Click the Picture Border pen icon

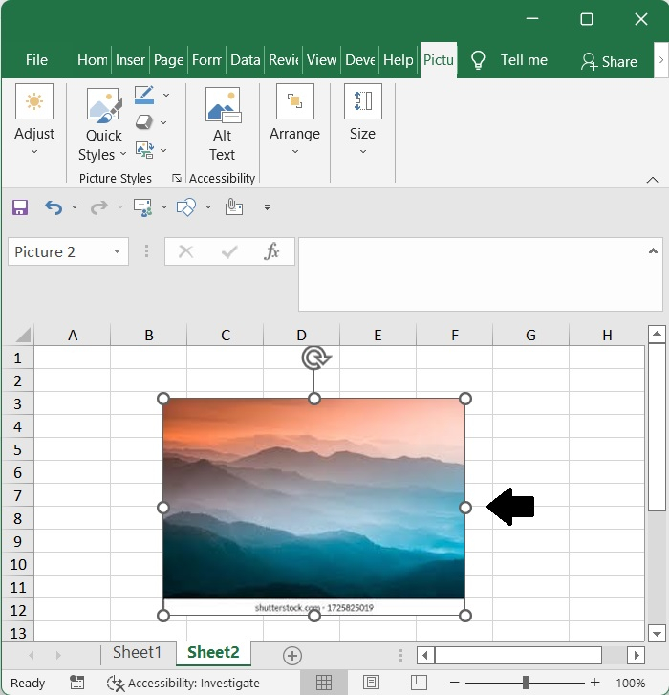pyautogui.click(x=144, y=95)
